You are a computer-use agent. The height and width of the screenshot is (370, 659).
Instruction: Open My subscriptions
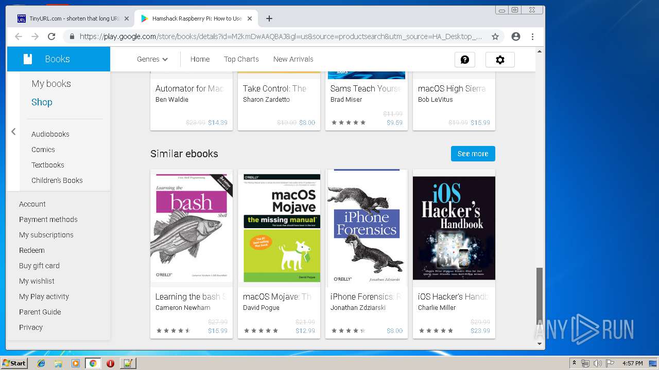pyautogui.click(x=46, y=235)
